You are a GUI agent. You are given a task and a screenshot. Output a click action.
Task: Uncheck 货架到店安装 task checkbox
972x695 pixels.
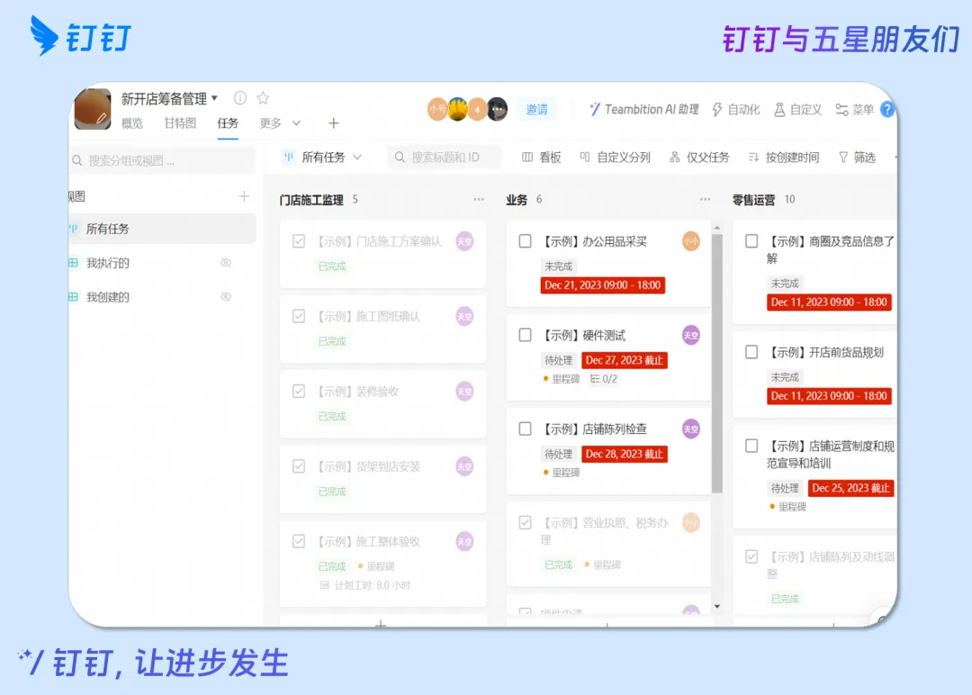click(299, 466)
